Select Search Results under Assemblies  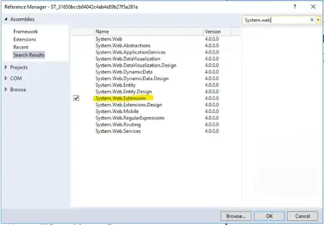[x=29, y=55]
